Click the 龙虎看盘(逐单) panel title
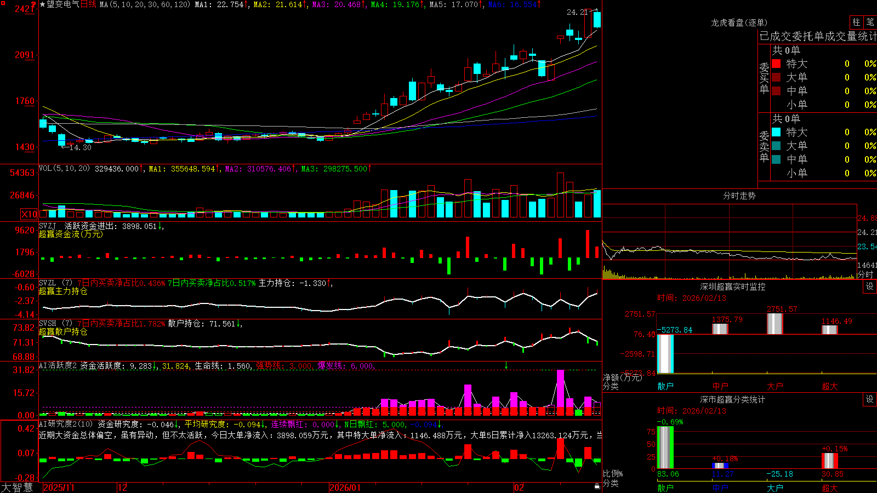This screenshot has width=877, height=493. click(x=739, y=22)
